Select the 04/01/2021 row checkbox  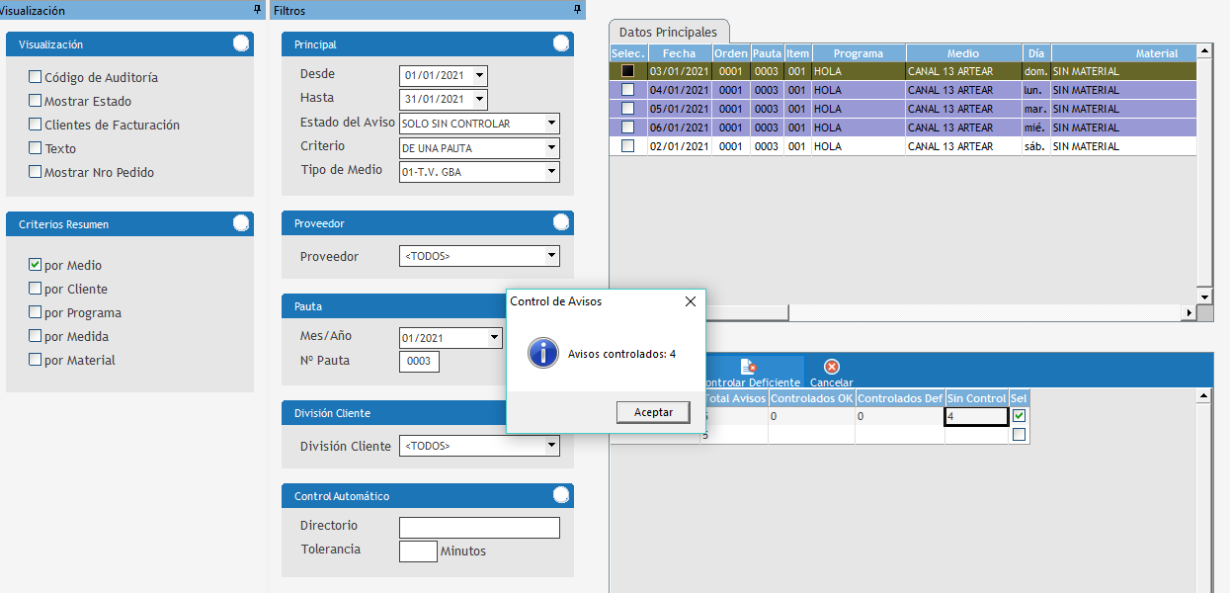tap(627, 90)
